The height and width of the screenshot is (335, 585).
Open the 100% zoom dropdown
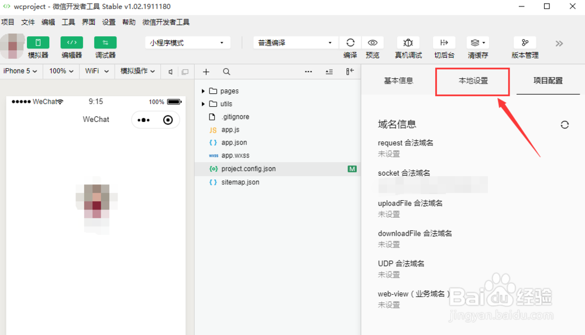pyautogui.click(x=61, y=71)
